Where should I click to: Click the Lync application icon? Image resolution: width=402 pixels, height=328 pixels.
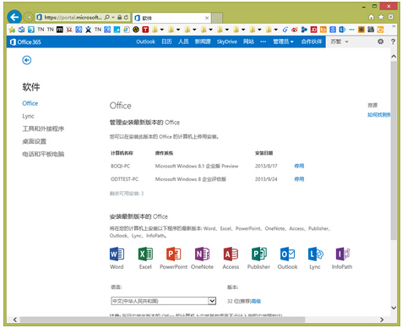[315, 254]
